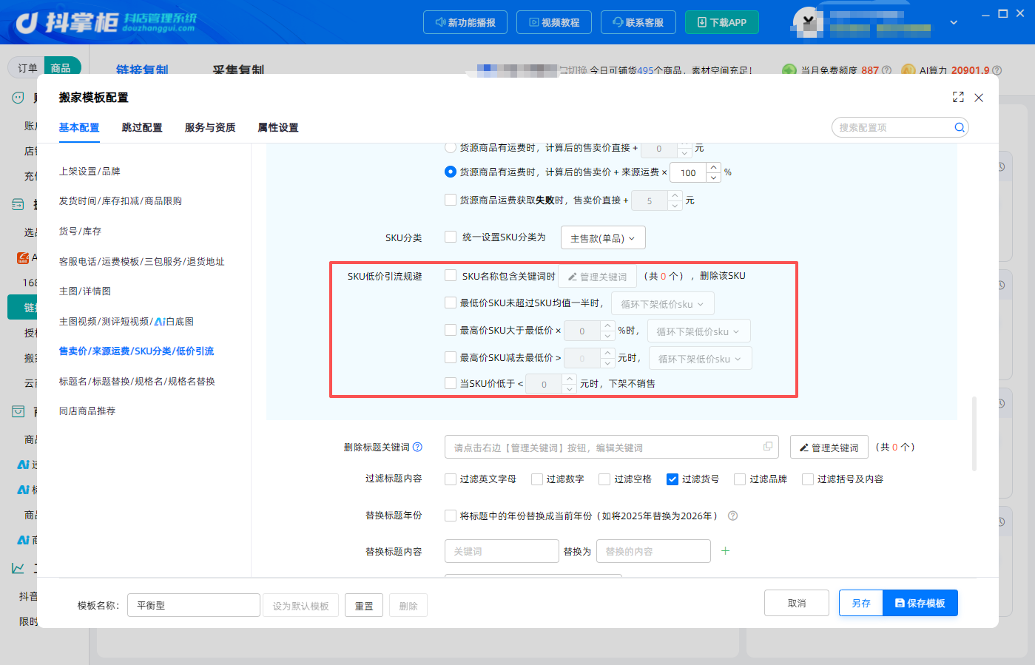Image resolution: width=1035 pixels, height=665 pixels.
Task: Select 标题名/标题替换/规格名/规格名替换 section
Action: (137, 381)
